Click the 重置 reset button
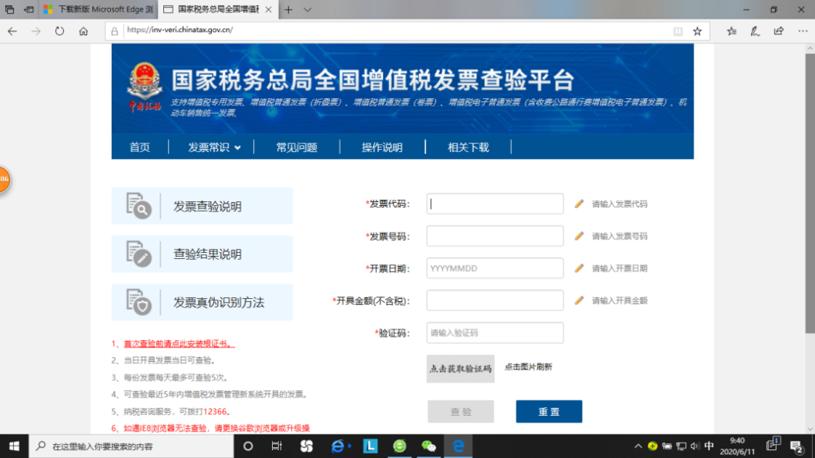The width and height of the screenshot is (815, 458). coord(549,412)
